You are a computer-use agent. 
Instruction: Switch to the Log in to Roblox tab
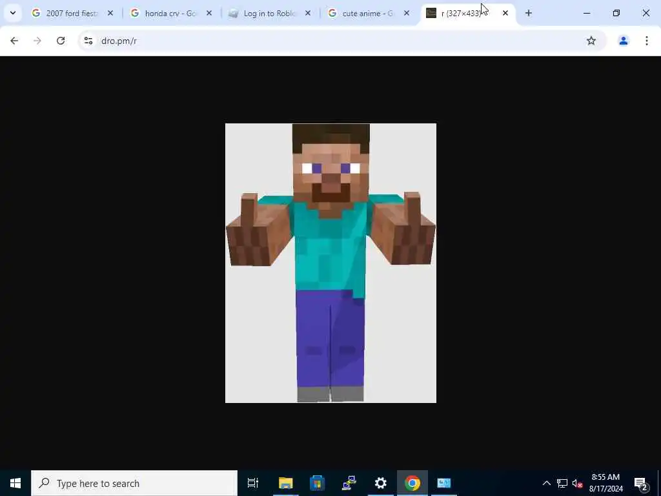[x=269, y=14]
